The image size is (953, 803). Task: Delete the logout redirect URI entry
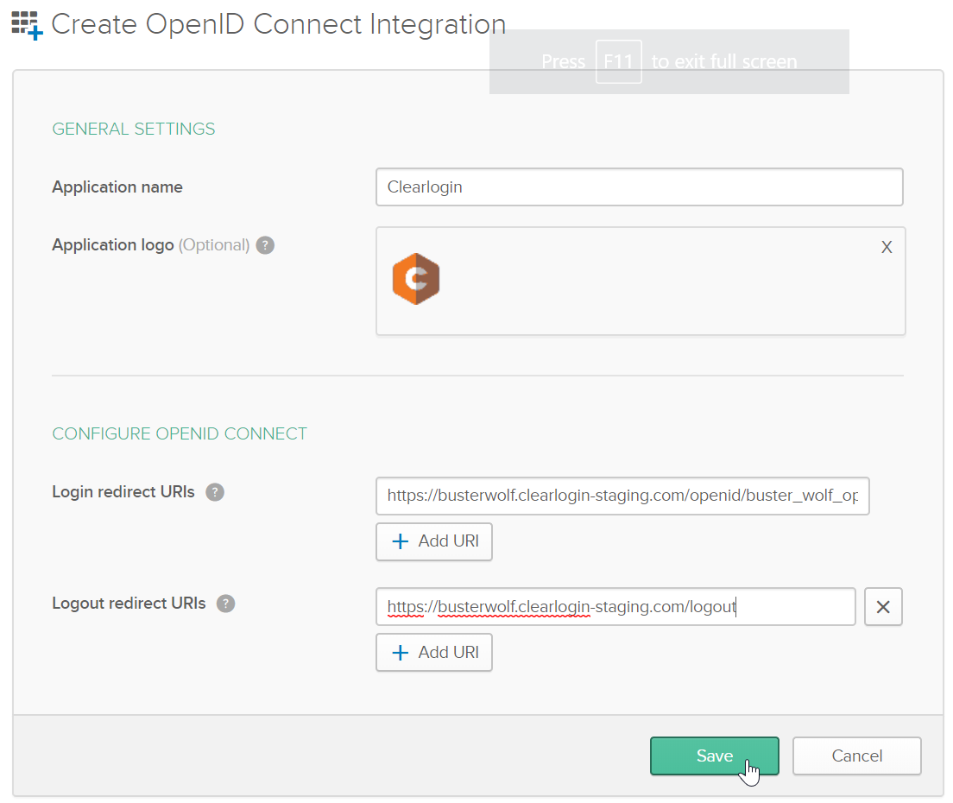[x=882, y=607]
